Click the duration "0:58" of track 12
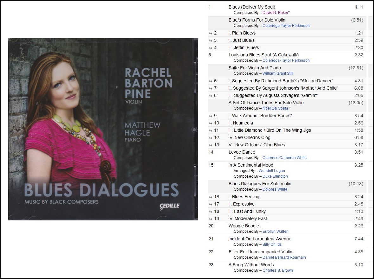This screenshot has height=279, width=374. pos(359,137)
